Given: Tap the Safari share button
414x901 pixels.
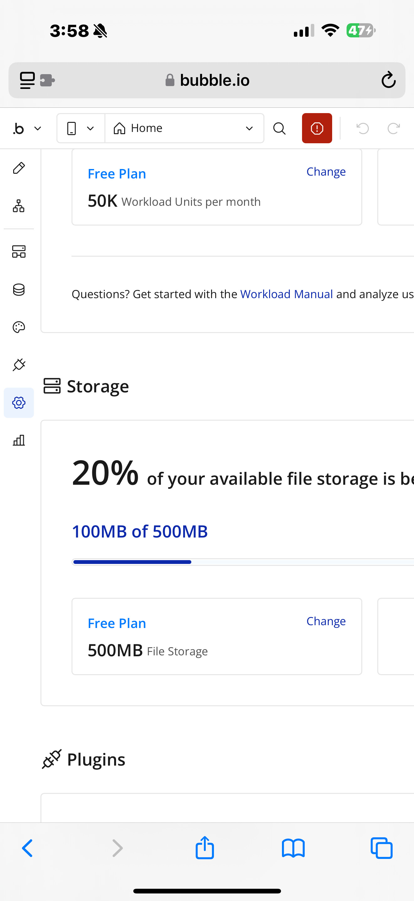Looking at the screenshot, I should tap(204, 848).
